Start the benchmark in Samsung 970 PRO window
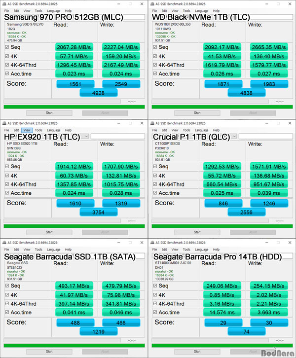Image resolution: width=296 pixels, height=358 pixels. pyautogui.click(x=49, y=113)
